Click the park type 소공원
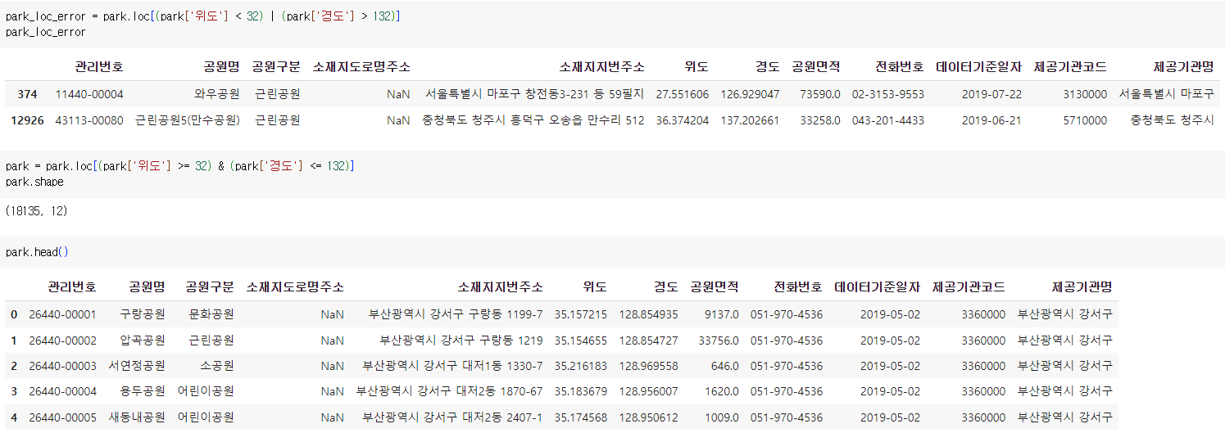Screen dimensions: 1225x433 [217, 366]
